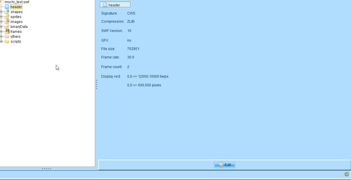
Task: Click the sprites folder icon
Action: click(x=7, y=17)
